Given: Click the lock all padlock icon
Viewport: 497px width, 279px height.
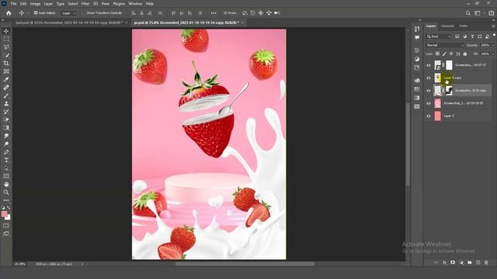Looking at the screenshot, I should 465,54.
